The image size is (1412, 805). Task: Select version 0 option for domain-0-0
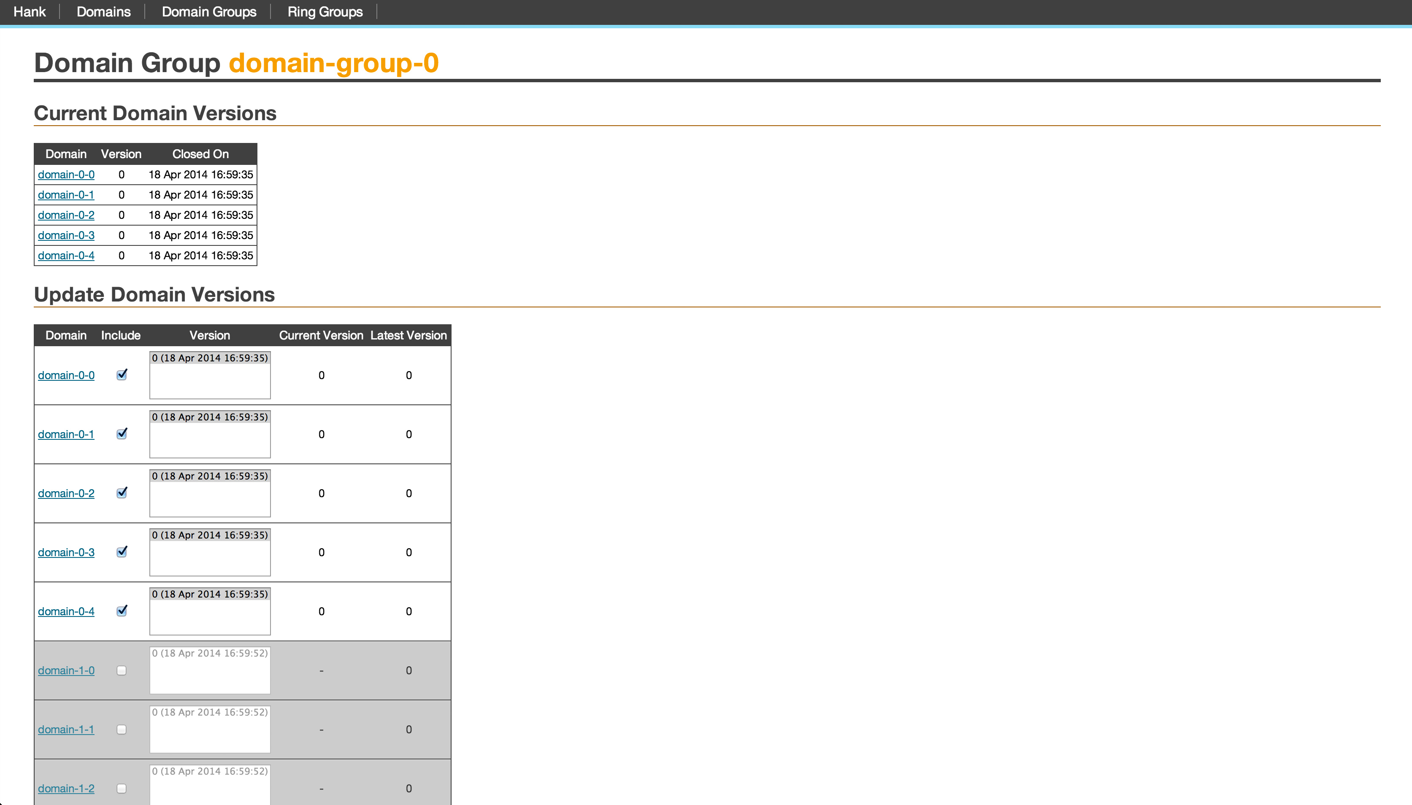pos(210,358)
